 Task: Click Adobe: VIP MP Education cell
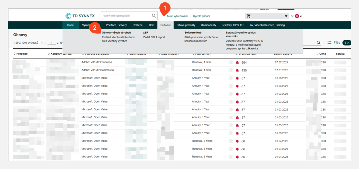click(97, 62)
